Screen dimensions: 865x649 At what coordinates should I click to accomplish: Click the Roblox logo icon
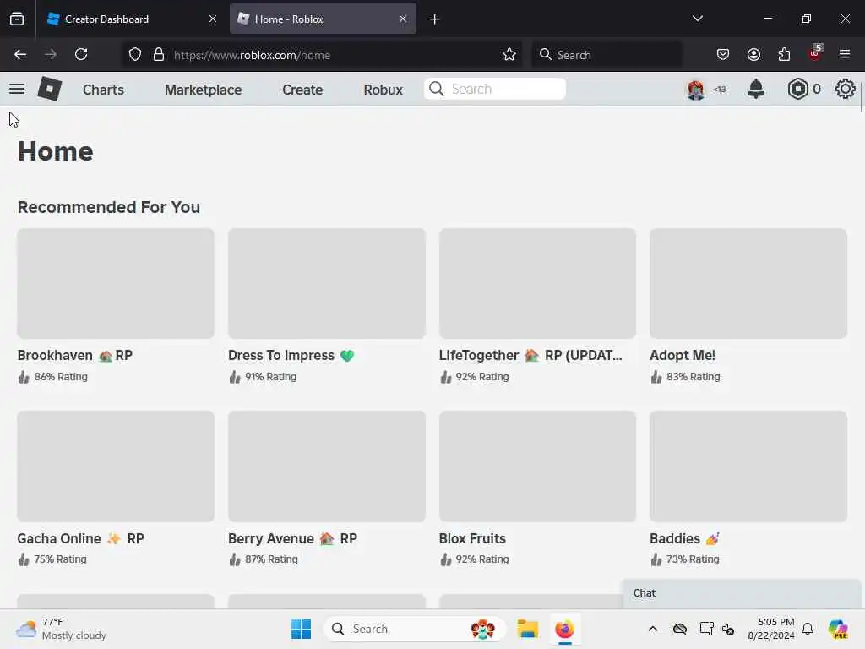(49, 89)
